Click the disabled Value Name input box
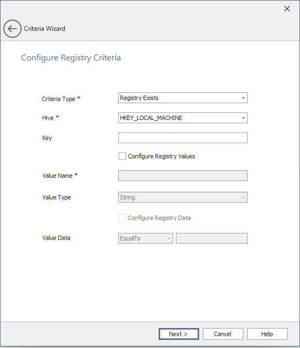The width and height of the screenshot is (300, 348). click(x=183, y=176)
